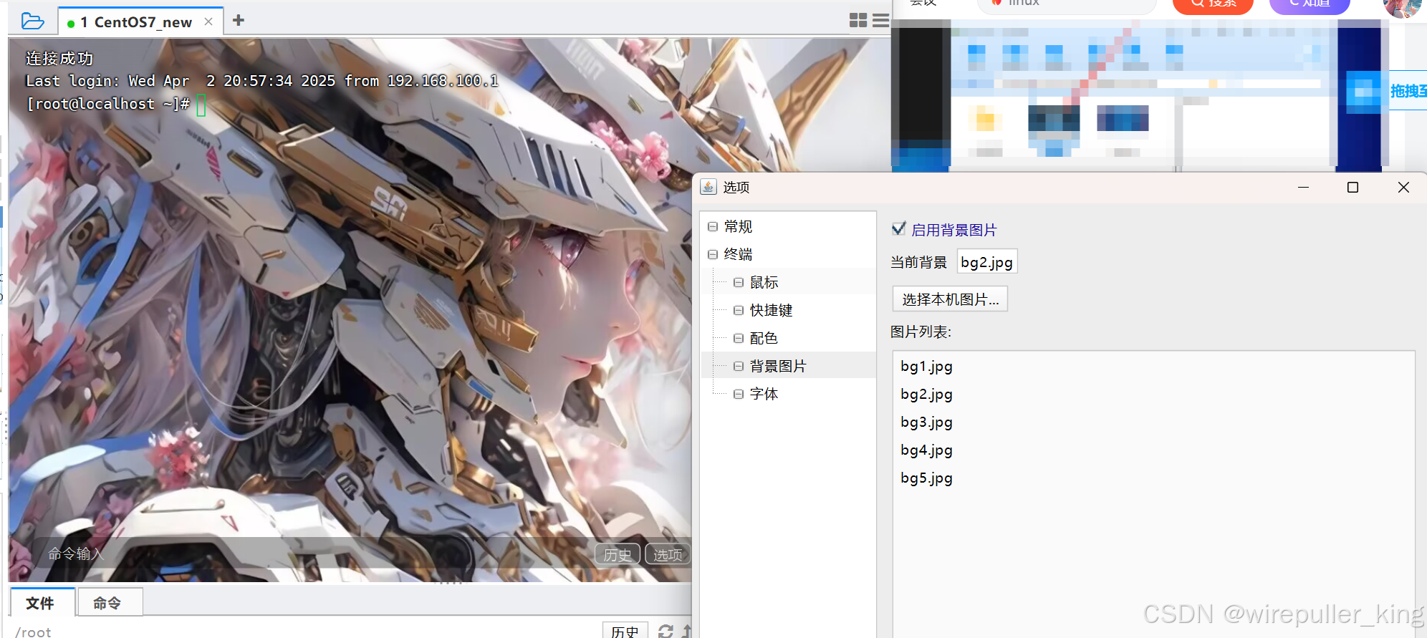Close the 选项 dialog
1427x638 pixels.
(1403, 187)
